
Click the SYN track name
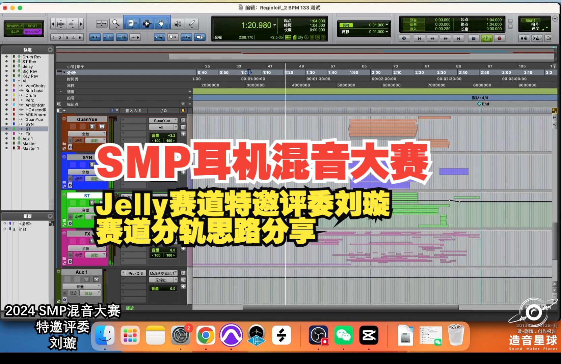(87, 157)
